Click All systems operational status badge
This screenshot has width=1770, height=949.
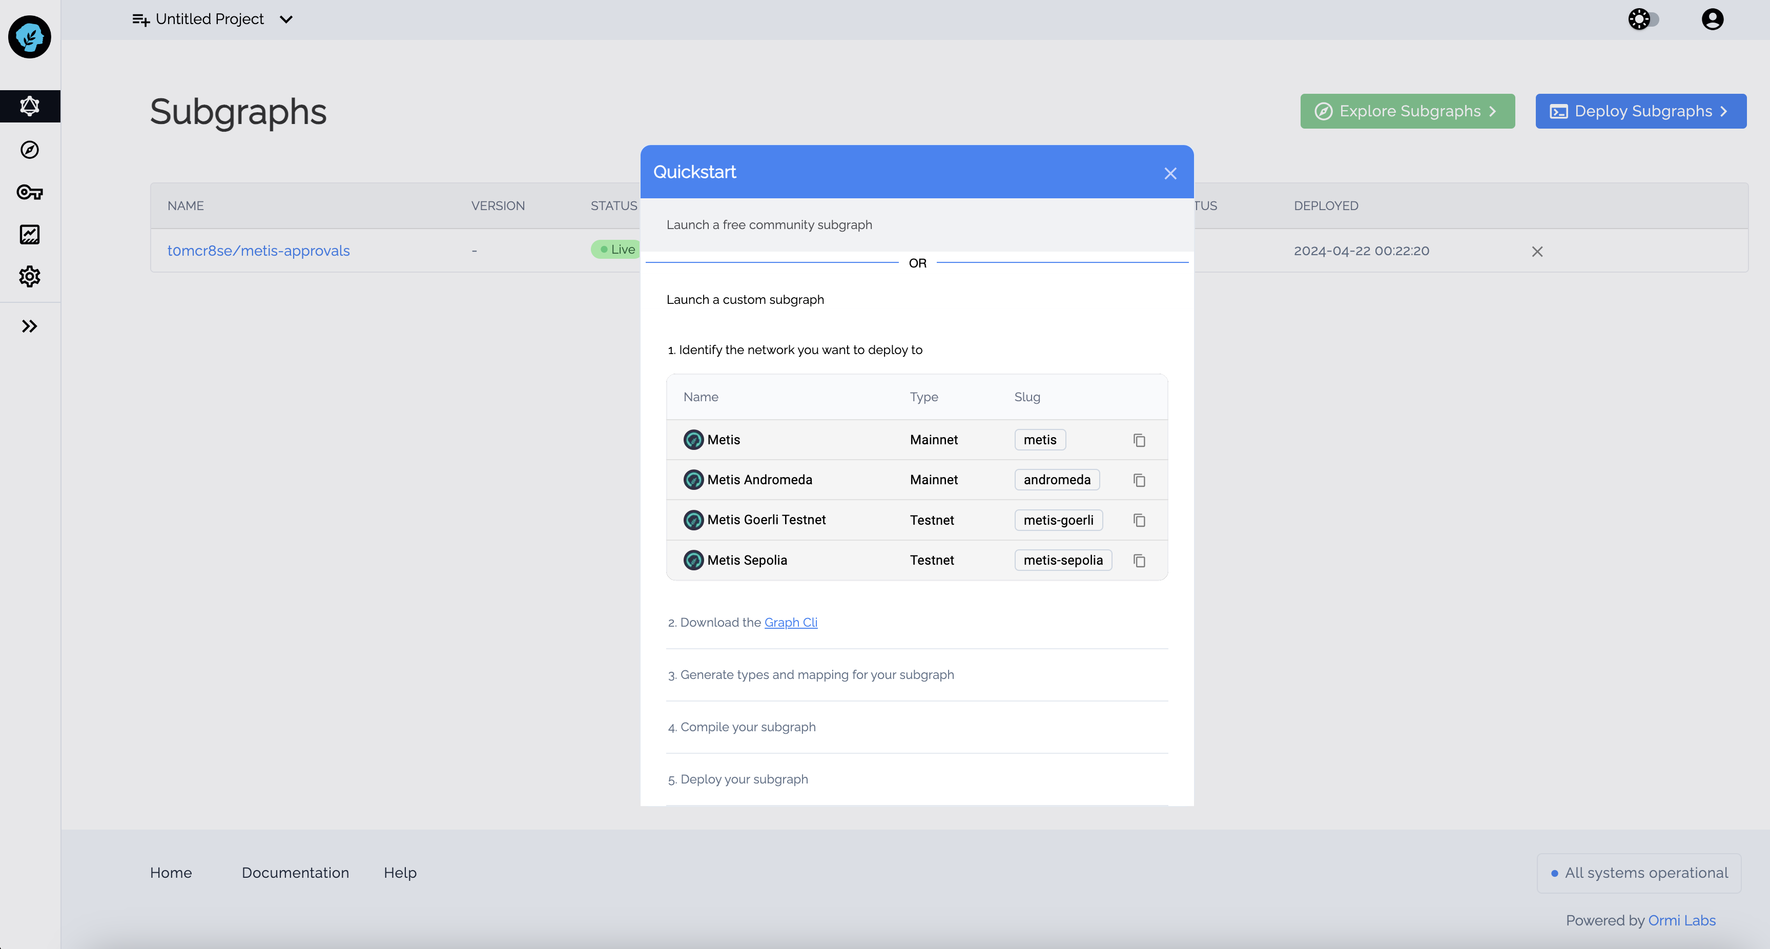click(1639, 873)
